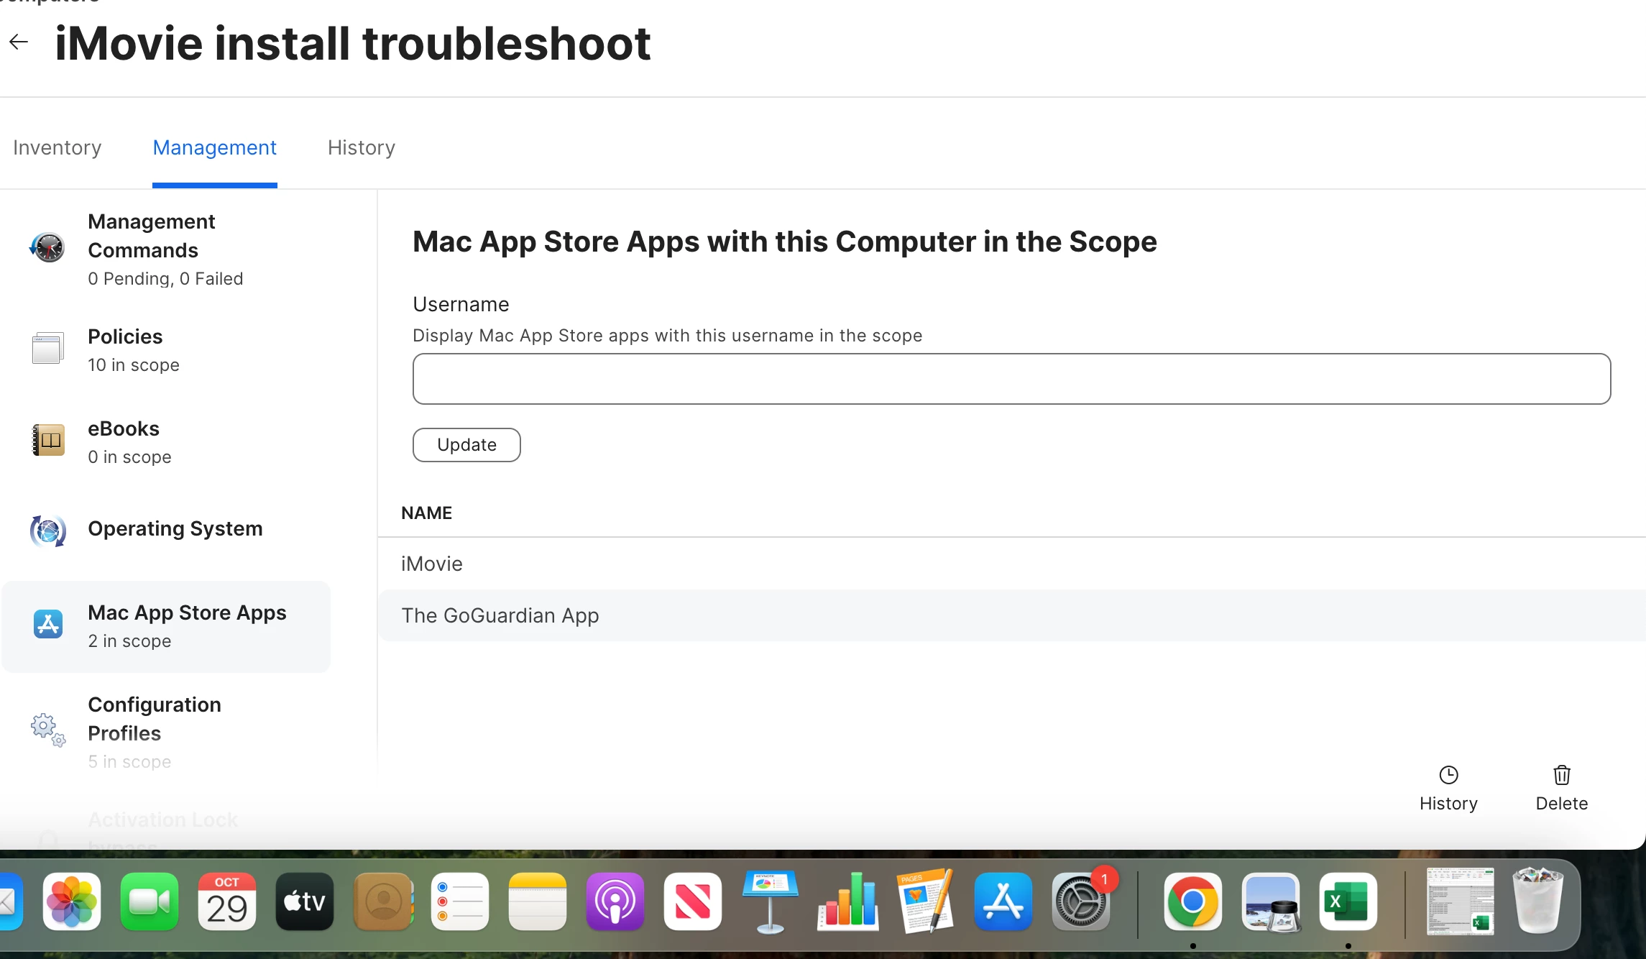The image size is (1646, 959).
Task: Open Contacts from the Dock
Action: pyautogui.click(x=383, y=901)
